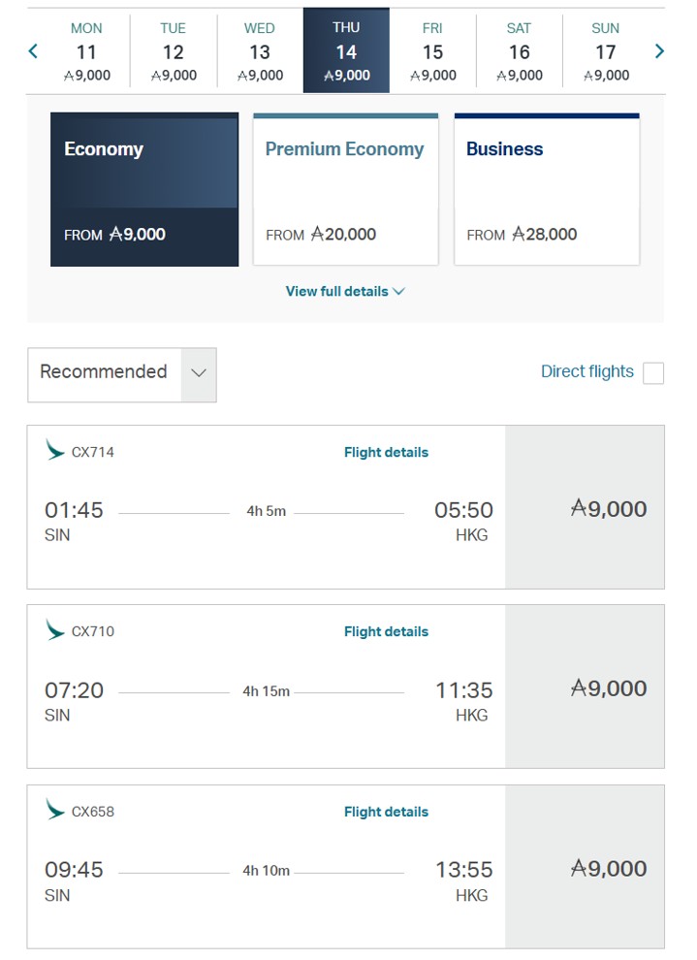The image size is (697, 960).
Task: Click Cathay Pacific logo beside CX710
Action: pyautogui.click(x=55, y=630)
